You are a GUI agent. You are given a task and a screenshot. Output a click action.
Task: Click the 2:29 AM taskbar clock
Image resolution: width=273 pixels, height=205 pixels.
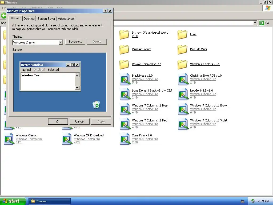[263, 201]
